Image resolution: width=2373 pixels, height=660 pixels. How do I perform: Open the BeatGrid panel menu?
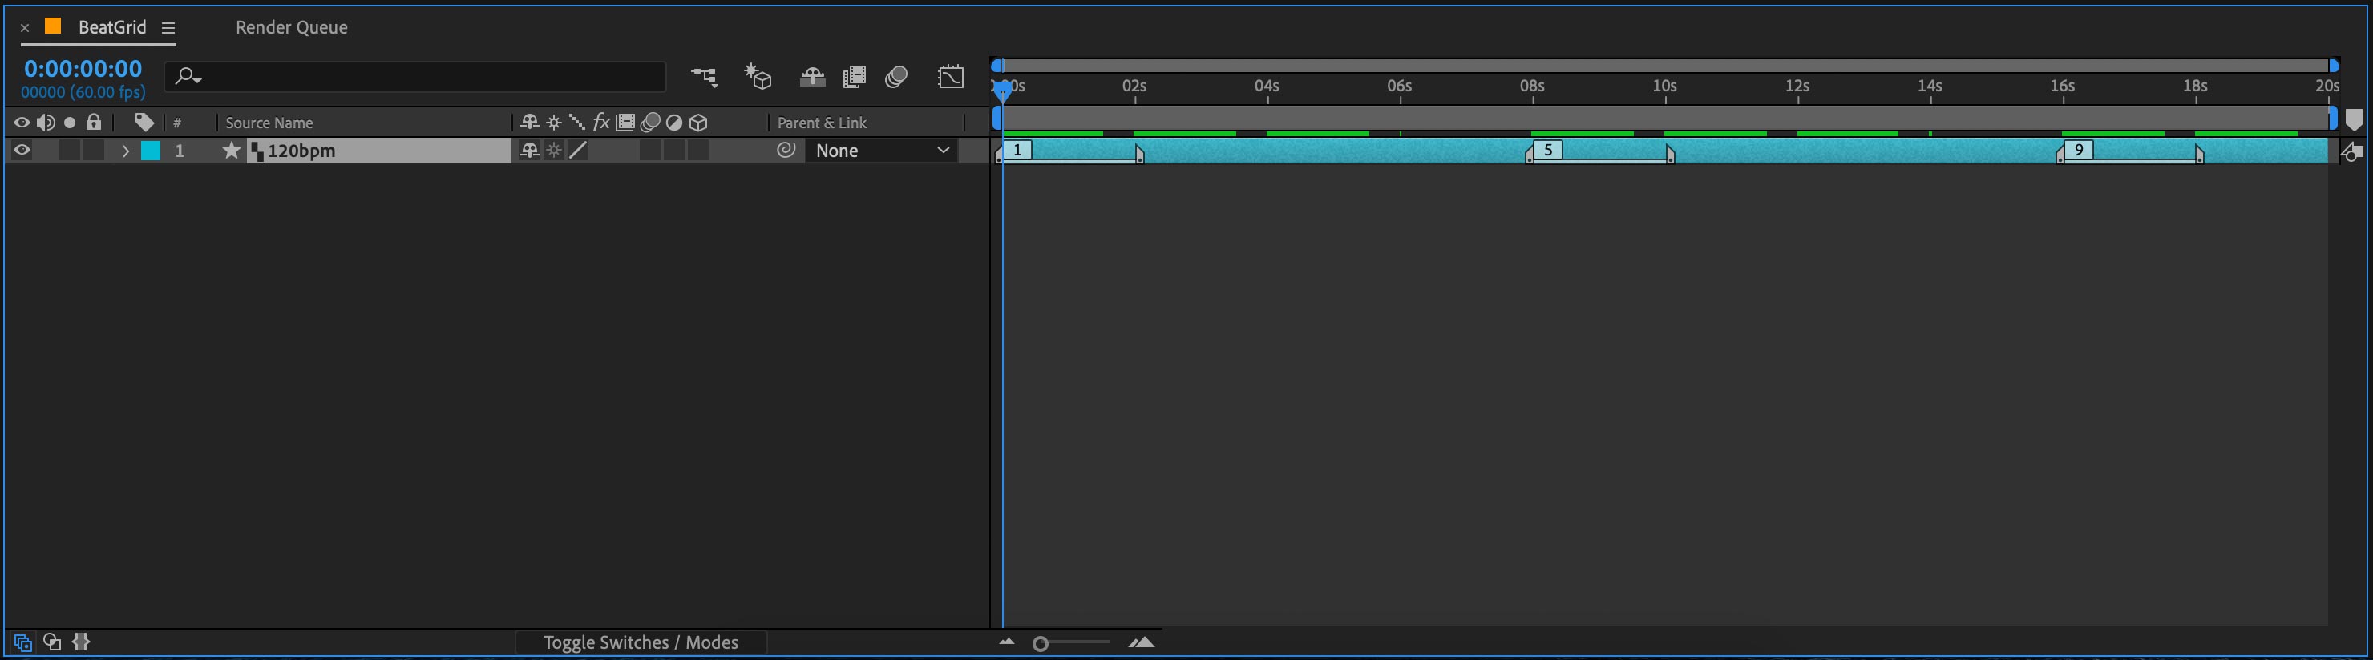pyautogui.click(x=168, y=27)
